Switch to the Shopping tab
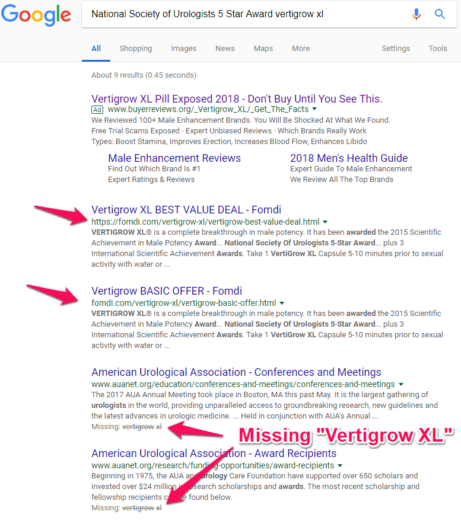Screen dimensions: 461x527 coord(135,49)
